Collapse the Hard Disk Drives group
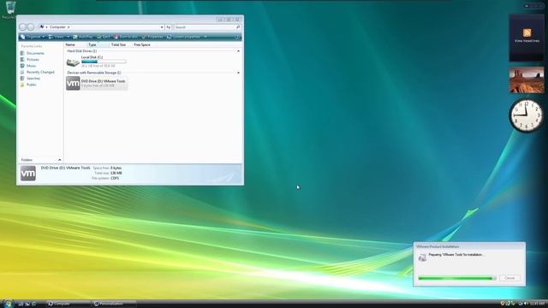The image size is (548, 308). (238, 51)
